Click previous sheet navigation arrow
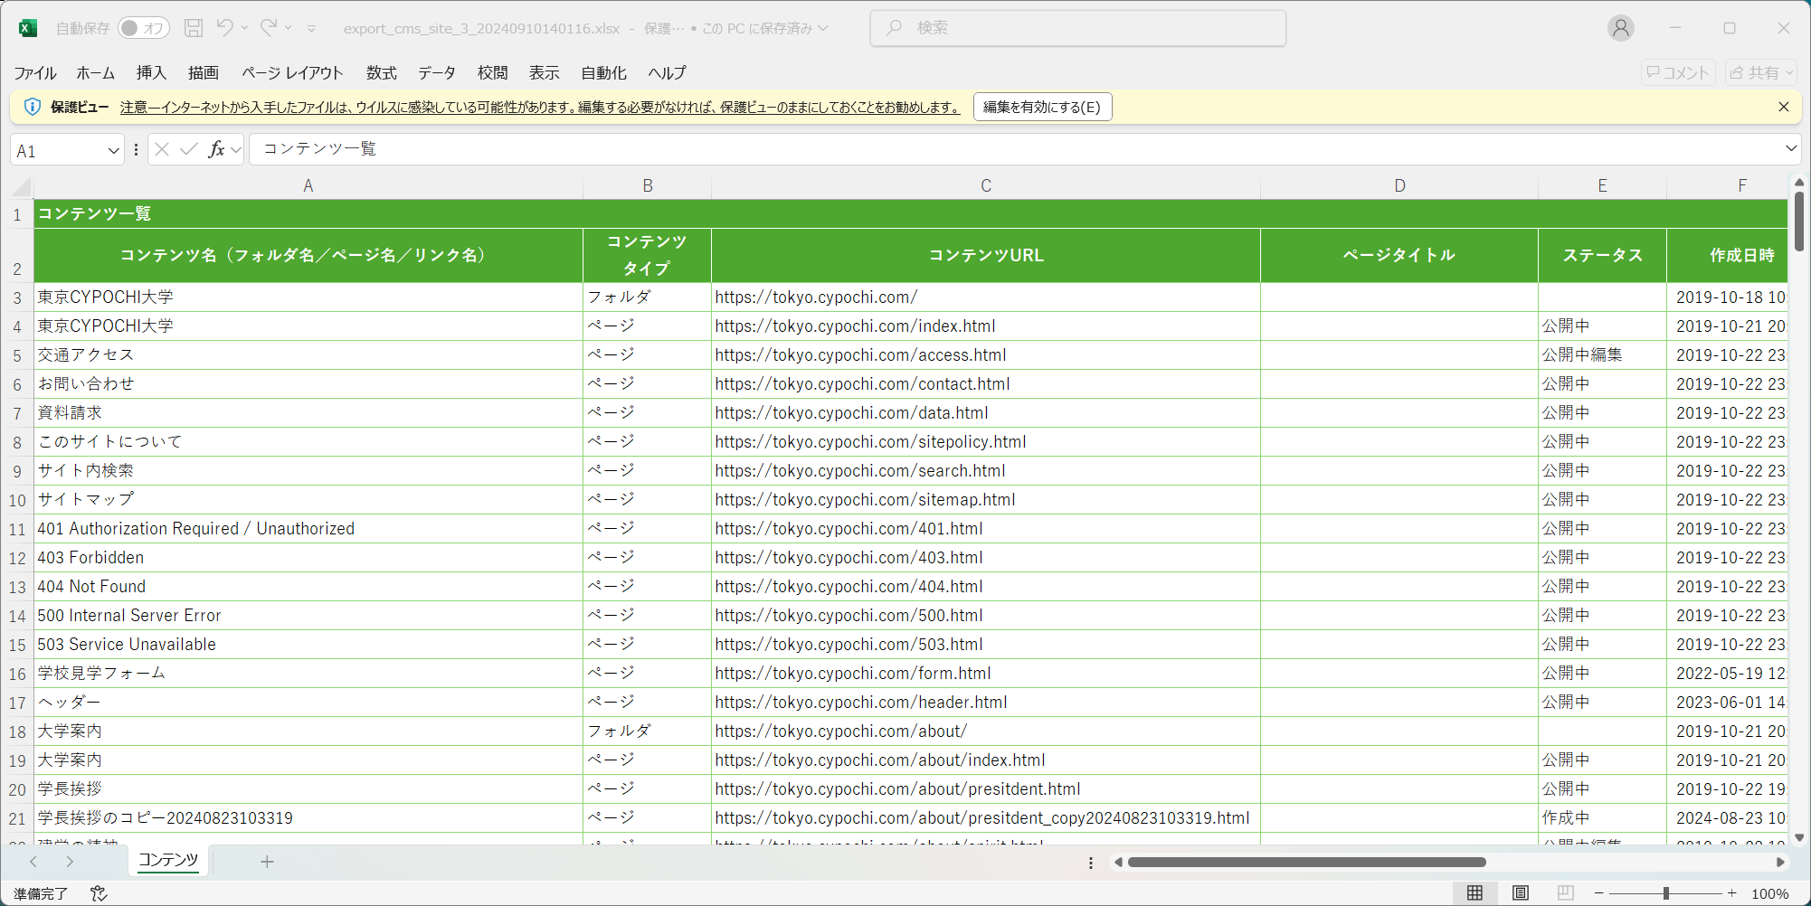Image resolution: width=1811 pixels, height=906 pixels. pyautogui.click(x=33, y=862)
